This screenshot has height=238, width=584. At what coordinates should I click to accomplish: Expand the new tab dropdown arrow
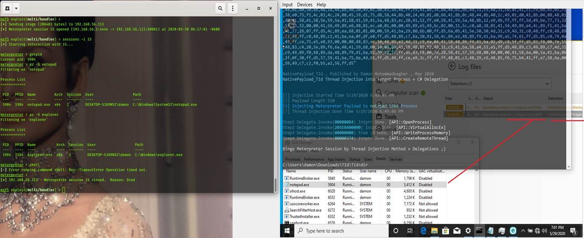[16, 8]
